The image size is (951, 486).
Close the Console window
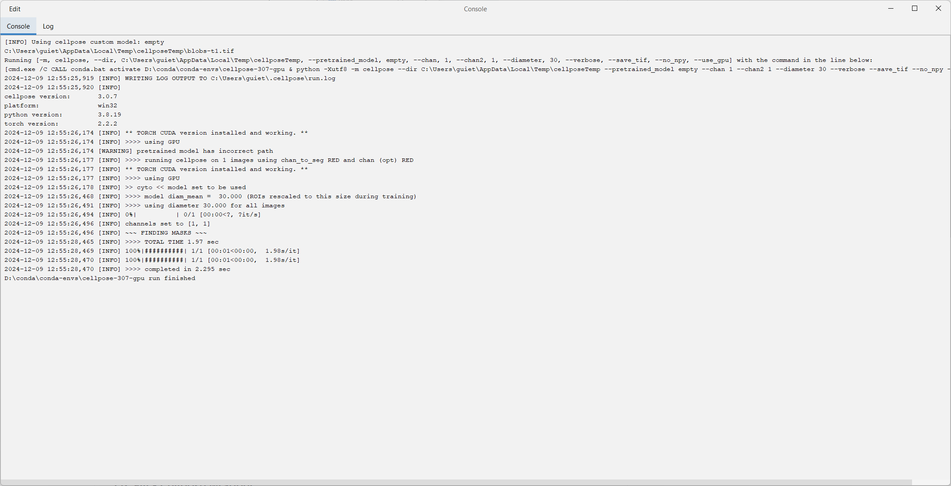938,9
